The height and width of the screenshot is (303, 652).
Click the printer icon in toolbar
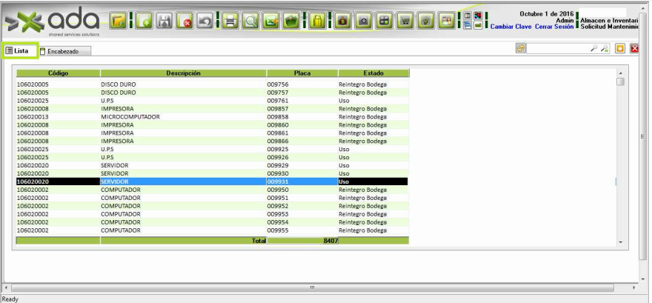coord(230,23)
